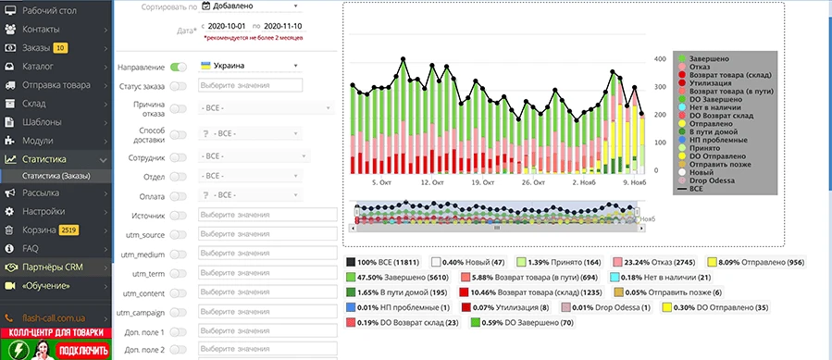Turn on the Сотрудник toggle
The image size is (832, 360).
click(179, 157)
